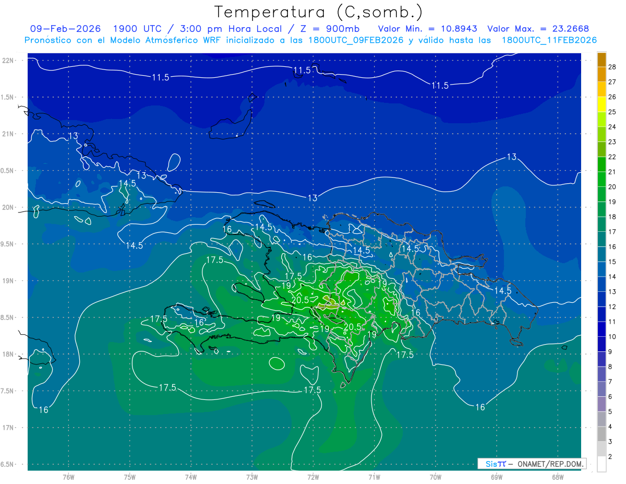Click the color scale label "27"

click(x=612, y=82)
